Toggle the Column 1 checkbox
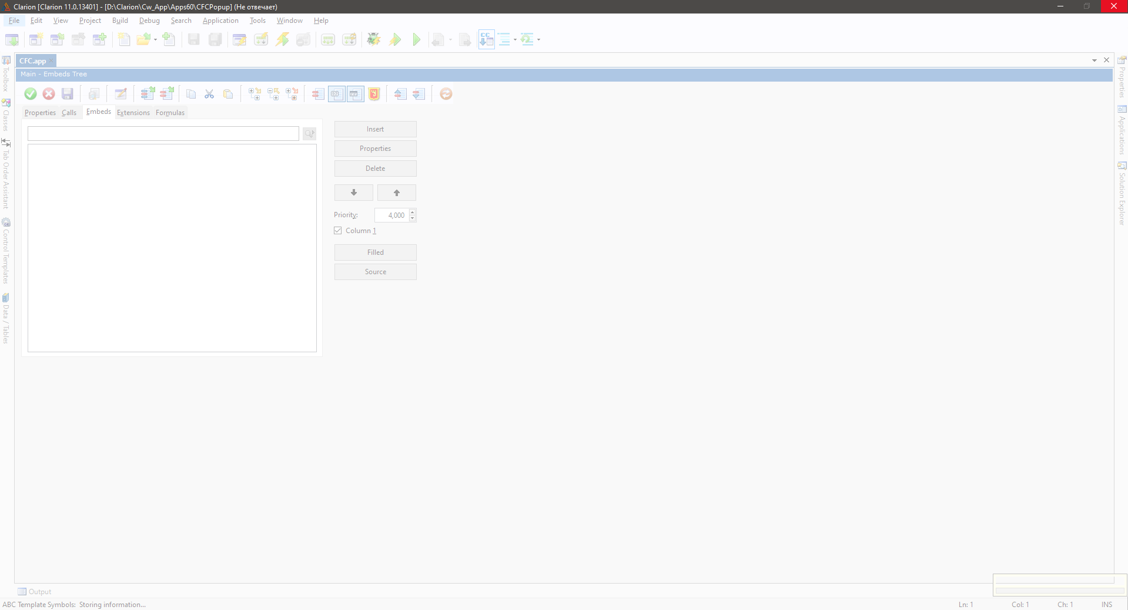 click(338, 231)
